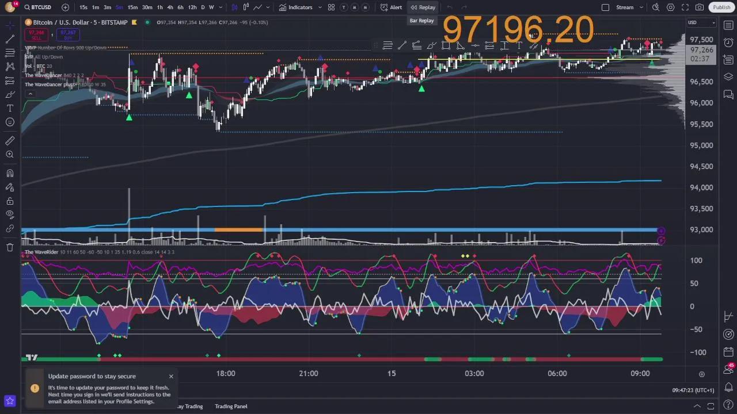This screenshot has width=737, height=414.
Task: Open the favorites star button at bottom left
Action: pos(10,401)
